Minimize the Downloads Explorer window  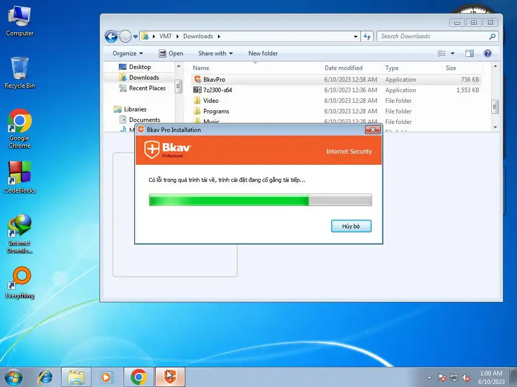(x=457, y=22)
